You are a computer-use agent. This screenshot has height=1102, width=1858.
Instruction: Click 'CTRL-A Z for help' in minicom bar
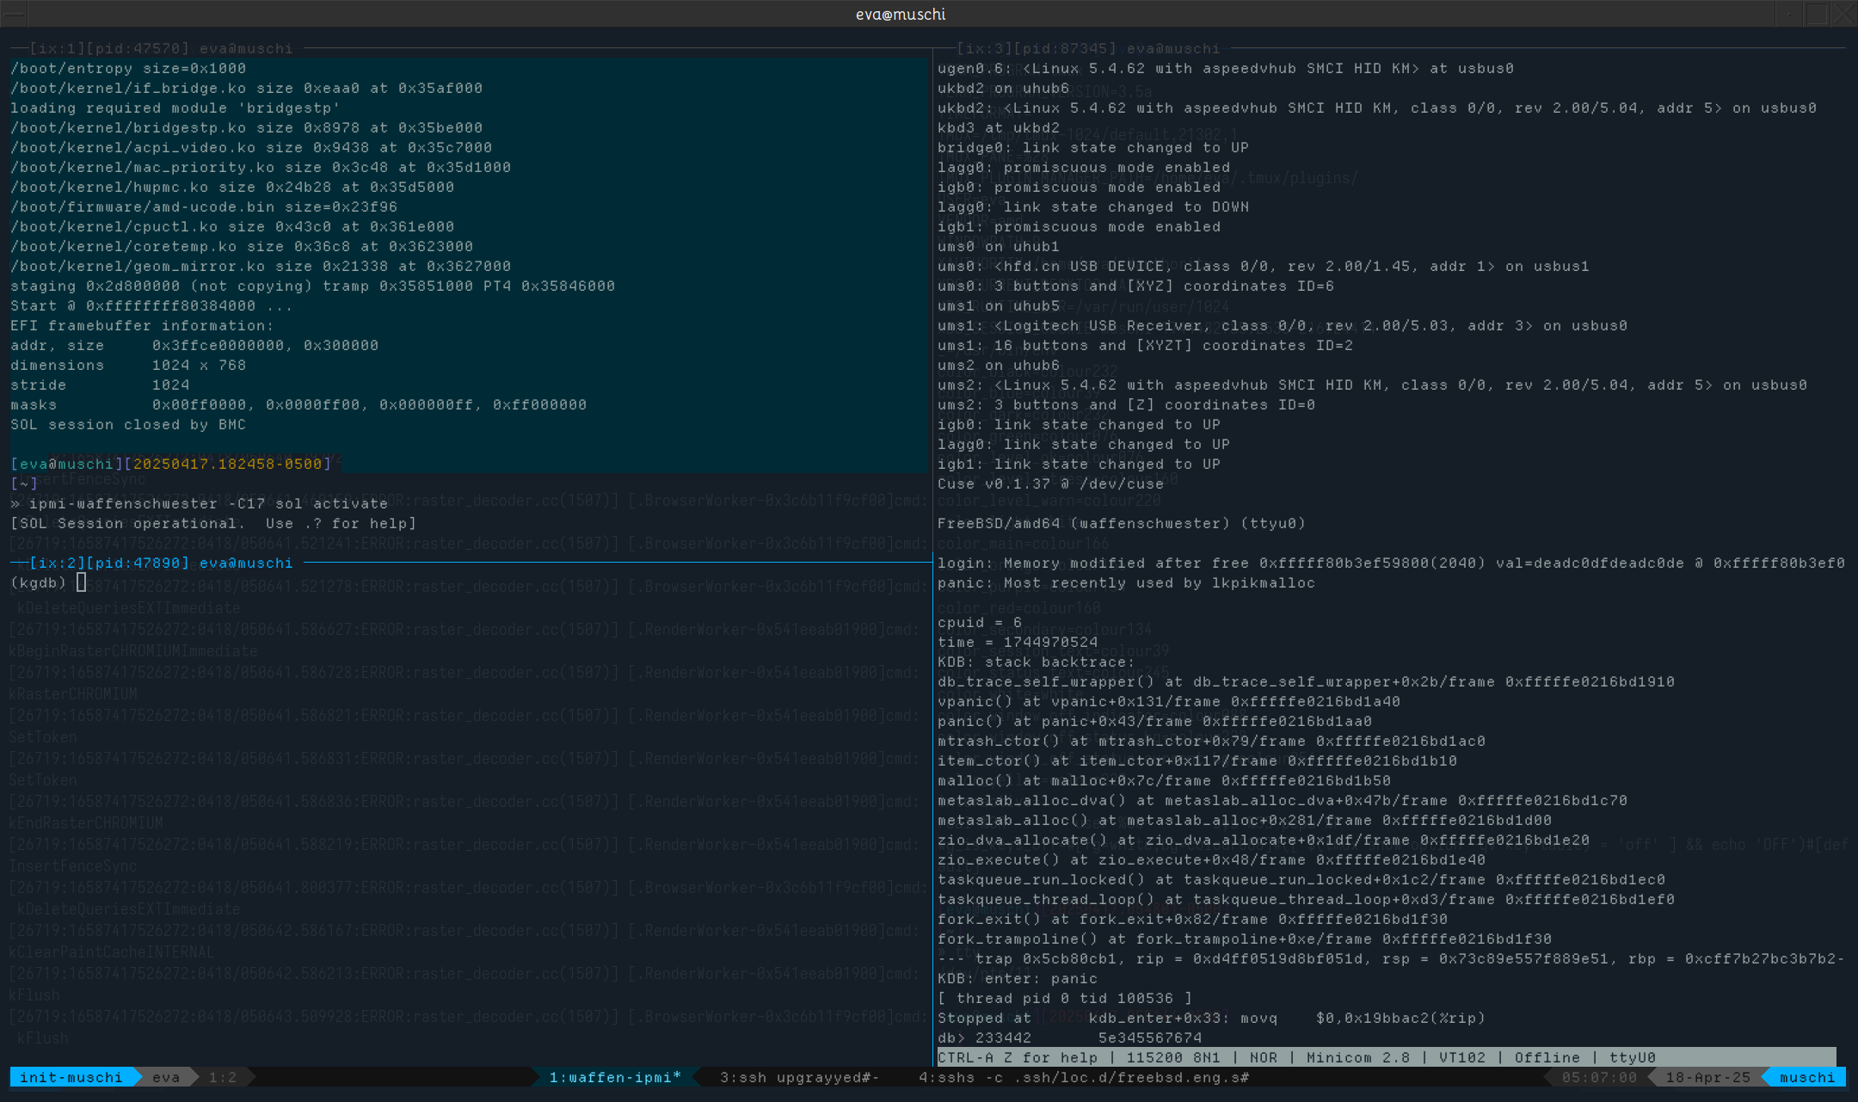point(1018,1057)
